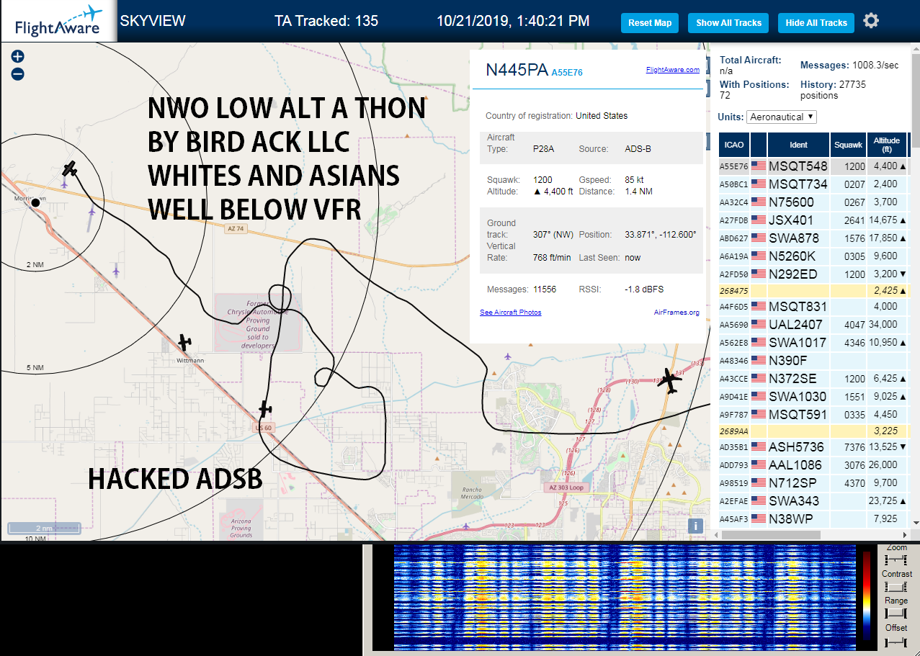
Task: Select the large jet icon east of map
Action: point(669,380)
